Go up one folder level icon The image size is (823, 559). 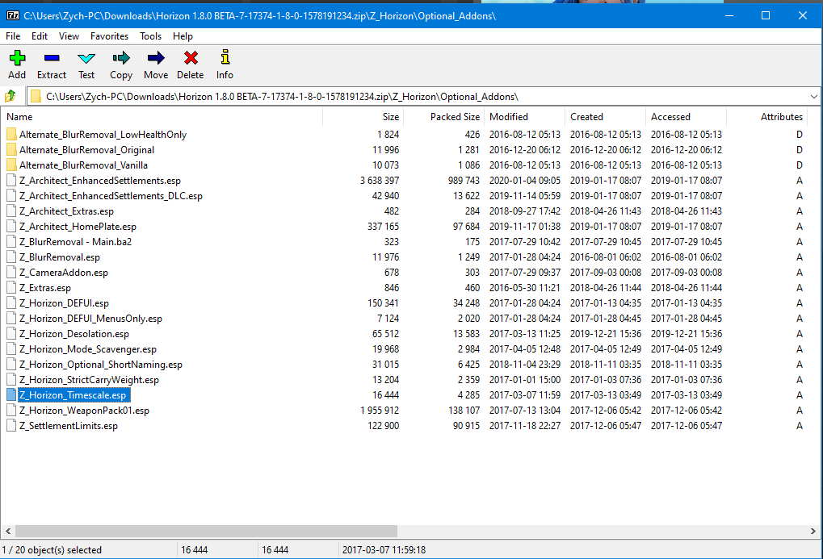[10, 96]
